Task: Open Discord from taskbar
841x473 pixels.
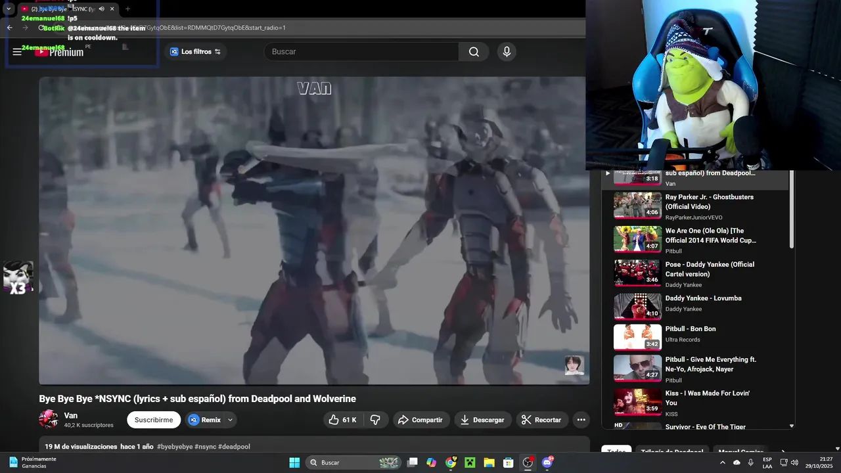Action: 547,462
